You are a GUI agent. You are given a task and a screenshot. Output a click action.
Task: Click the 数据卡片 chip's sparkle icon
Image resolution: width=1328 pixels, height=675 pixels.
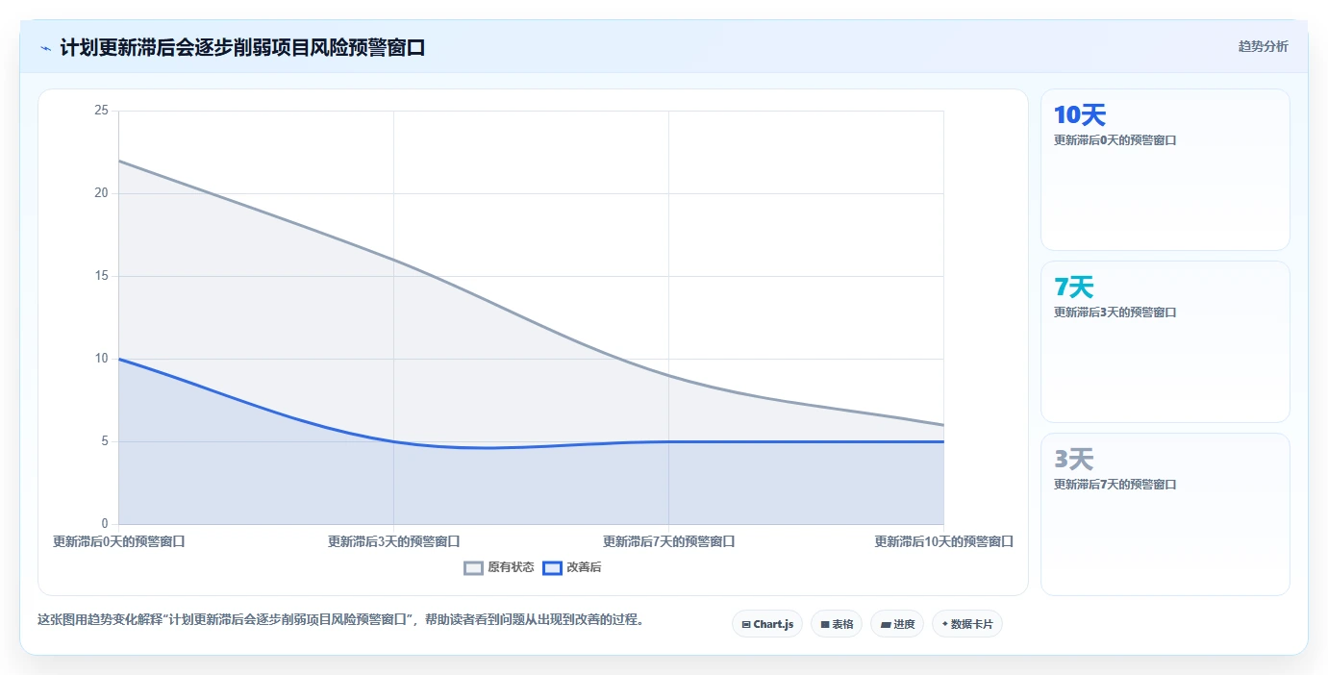[945, 625]
